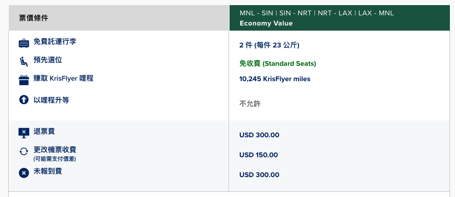This screenshot has width=455, height=197.
Task: Click the 票價條件 column header
Action: point(34,18)
